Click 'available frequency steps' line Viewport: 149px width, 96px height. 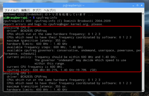click(x=45, y=47)
